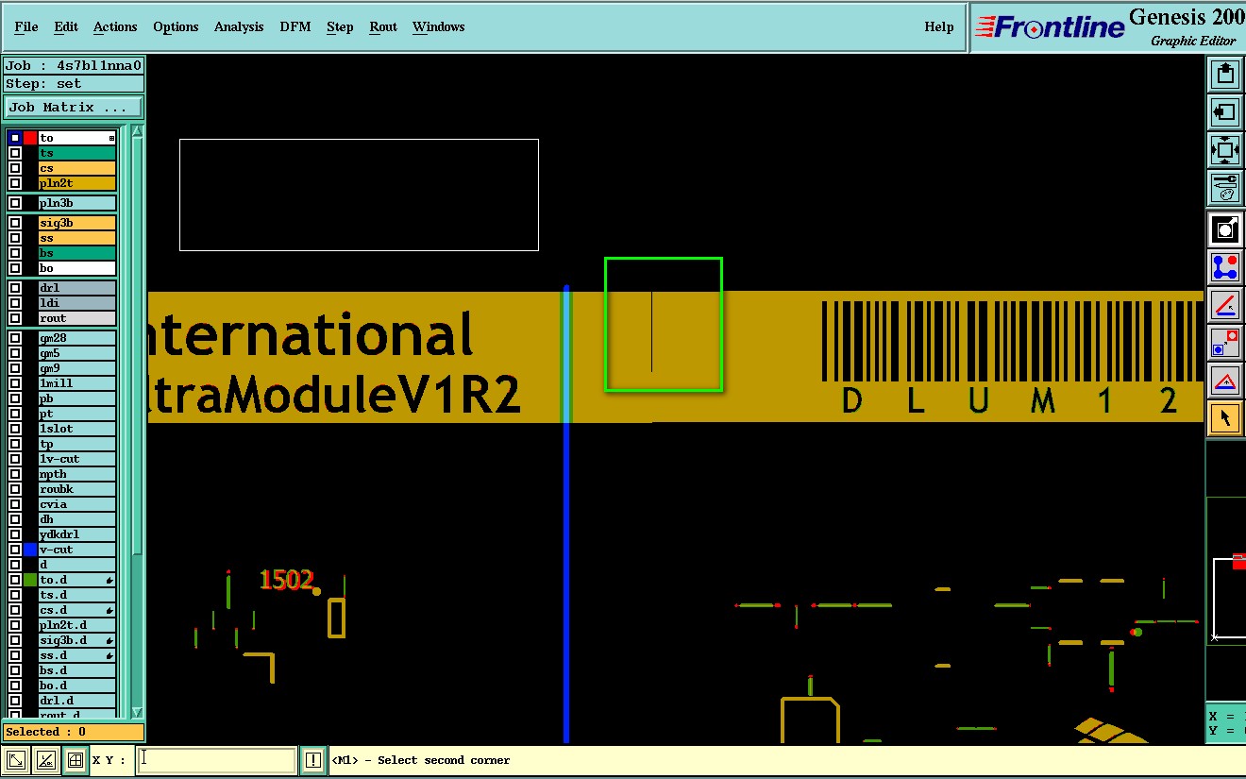Toggle the checkbox for layer cs
This screenshot has height=779, width=1246.
coord(15,168)
